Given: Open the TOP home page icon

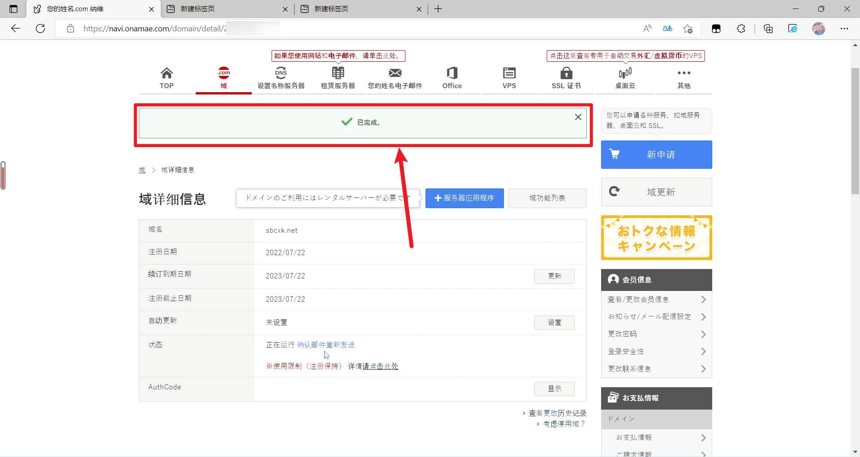Looking at the screenshot, I should point(166,78).
